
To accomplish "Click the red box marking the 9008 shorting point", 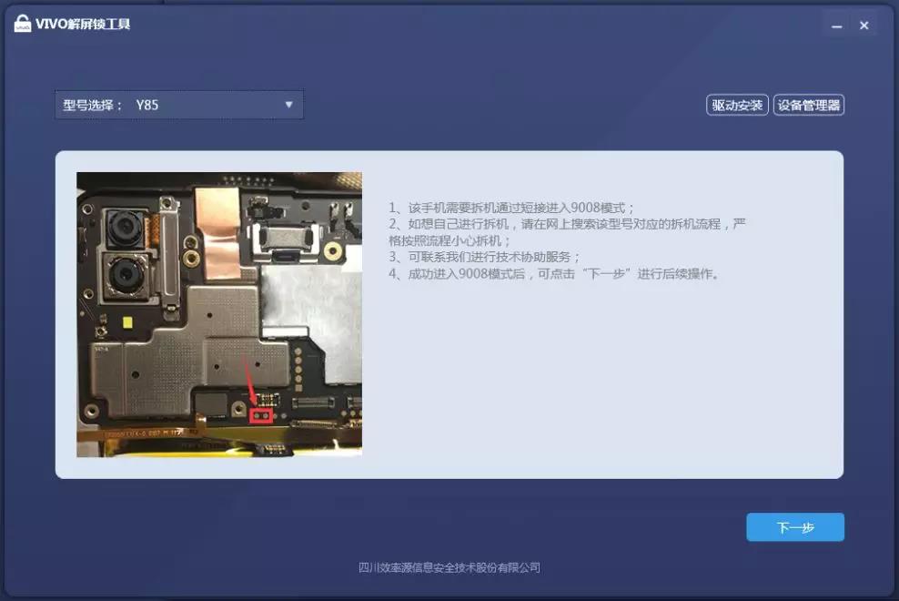I will coord(261,414).
